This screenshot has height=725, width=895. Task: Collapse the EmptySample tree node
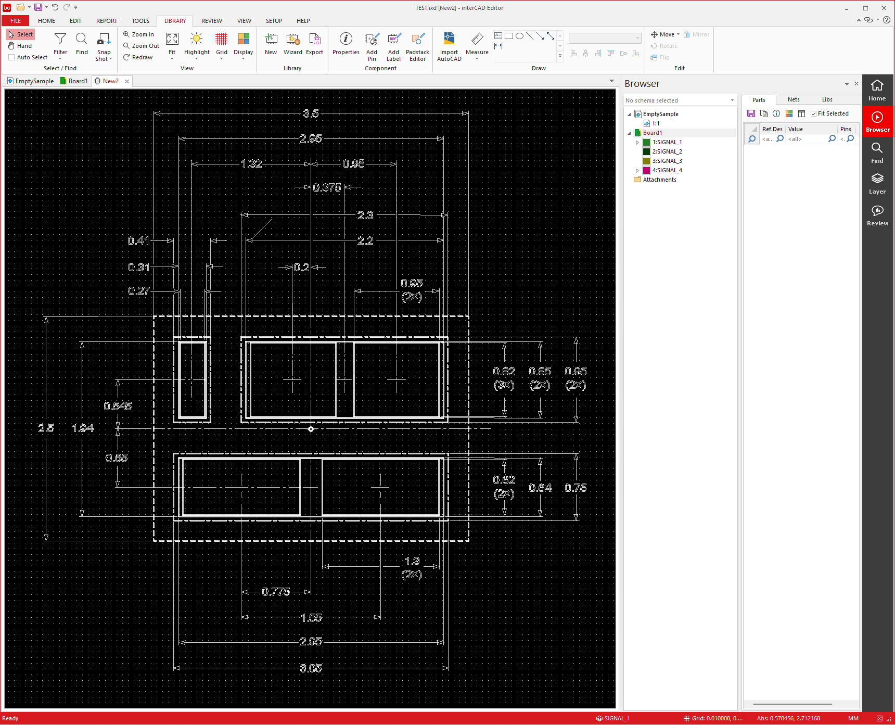click(x=629, y=114)
